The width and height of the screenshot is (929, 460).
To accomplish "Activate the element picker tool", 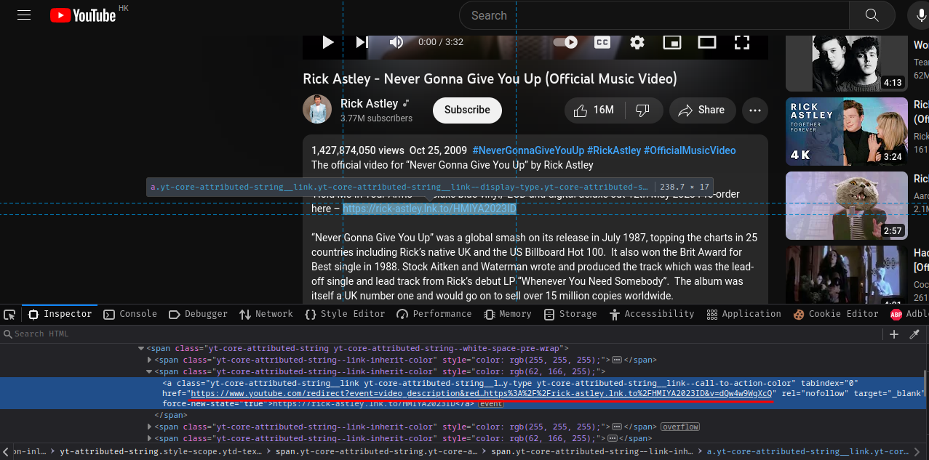I will coord(9,315).
